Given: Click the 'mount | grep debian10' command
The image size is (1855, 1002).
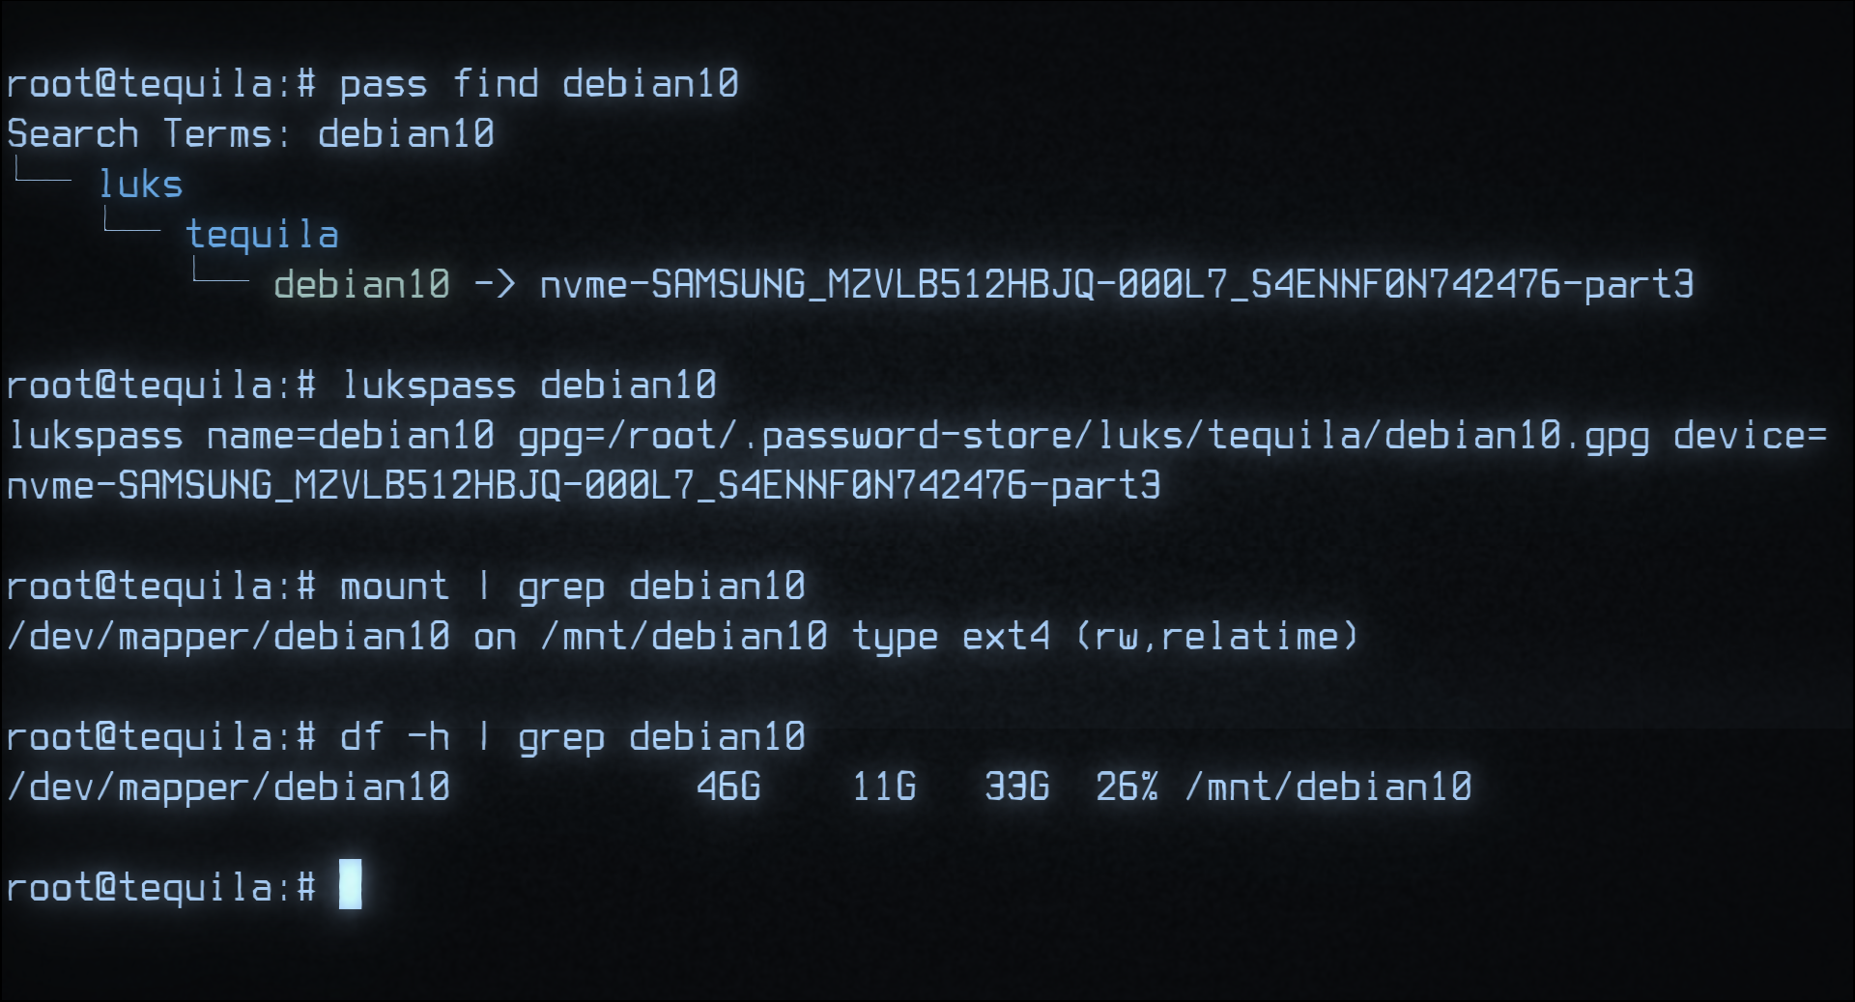Looking at the screenshot, I should (x=572, y=587).
